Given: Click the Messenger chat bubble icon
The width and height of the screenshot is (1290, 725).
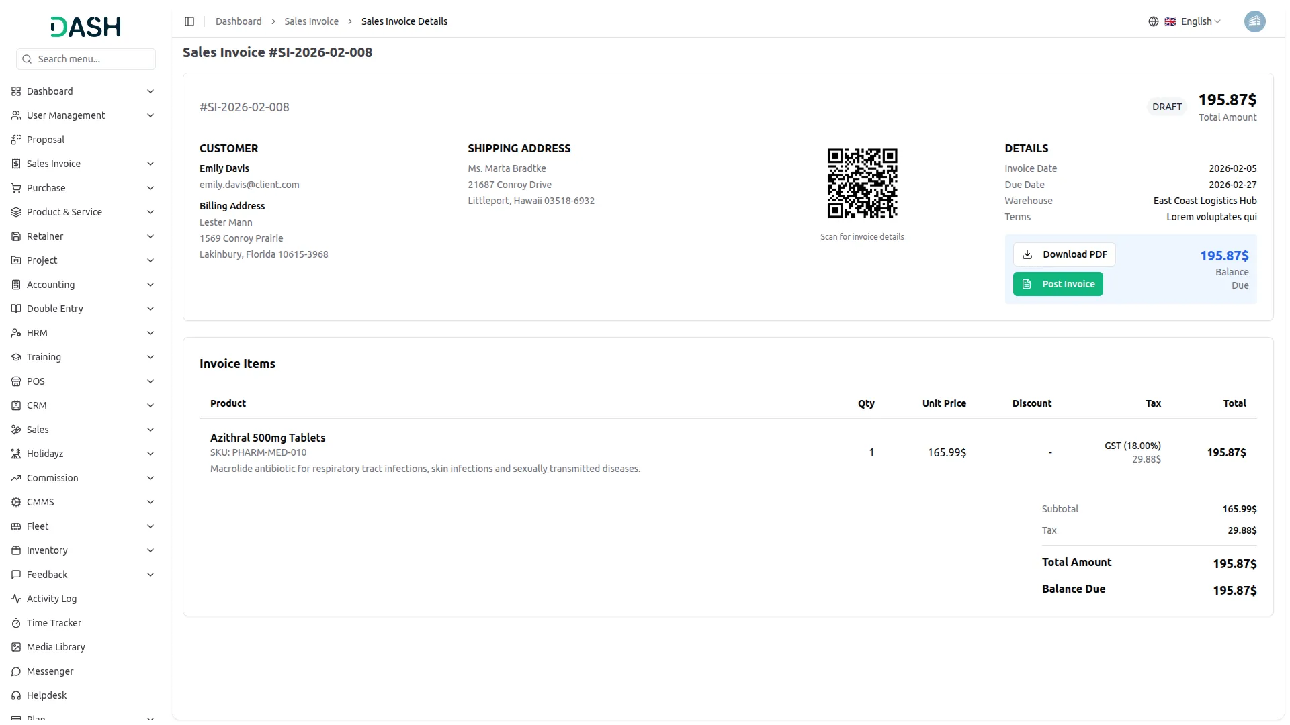Looking at the screenshot, I should tap(16, 671).
